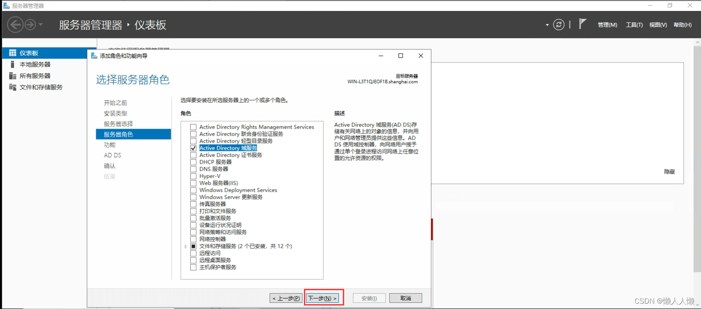Click the 文件和存储服务 sidebar icon

point(13,87)
